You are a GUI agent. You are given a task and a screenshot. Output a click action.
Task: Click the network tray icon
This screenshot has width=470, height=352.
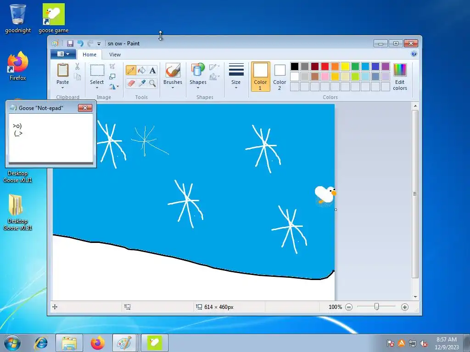point(413,343)
